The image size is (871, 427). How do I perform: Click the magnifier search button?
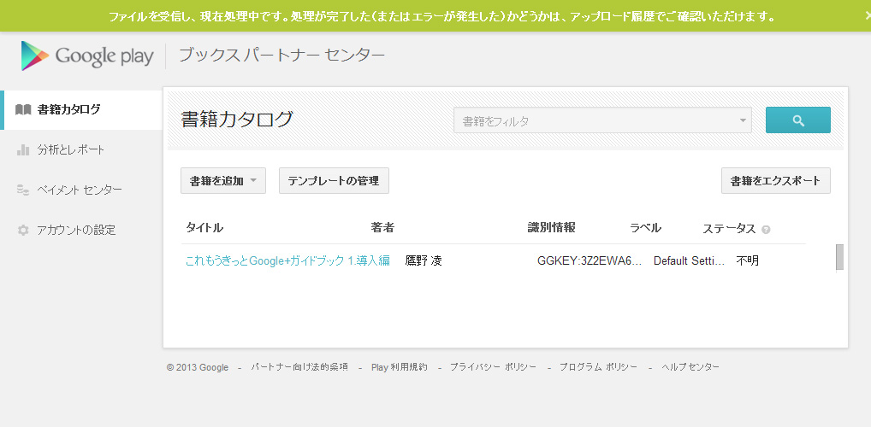click(798, 120)
